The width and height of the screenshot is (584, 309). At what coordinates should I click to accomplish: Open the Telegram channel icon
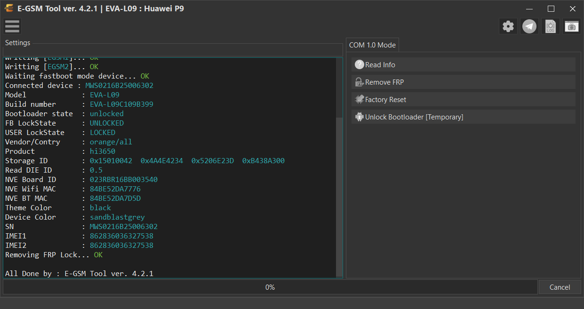(x=529, y=26)
